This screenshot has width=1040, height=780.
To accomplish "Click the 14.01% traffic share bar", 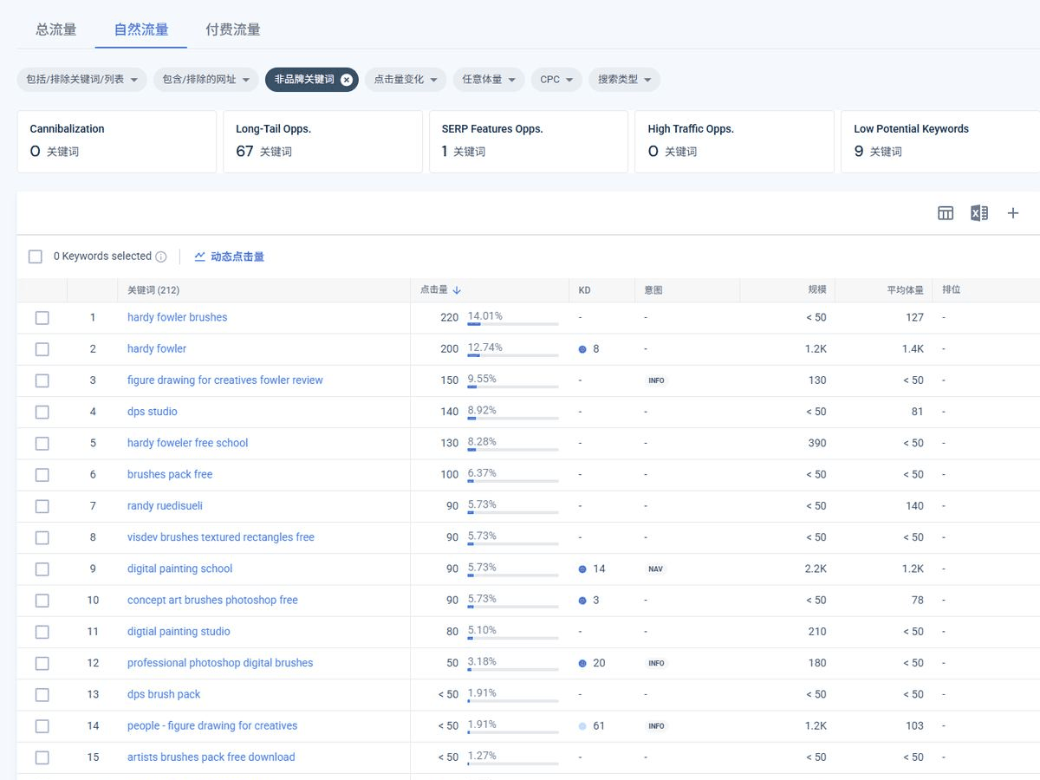I will (x=513, y=324).
